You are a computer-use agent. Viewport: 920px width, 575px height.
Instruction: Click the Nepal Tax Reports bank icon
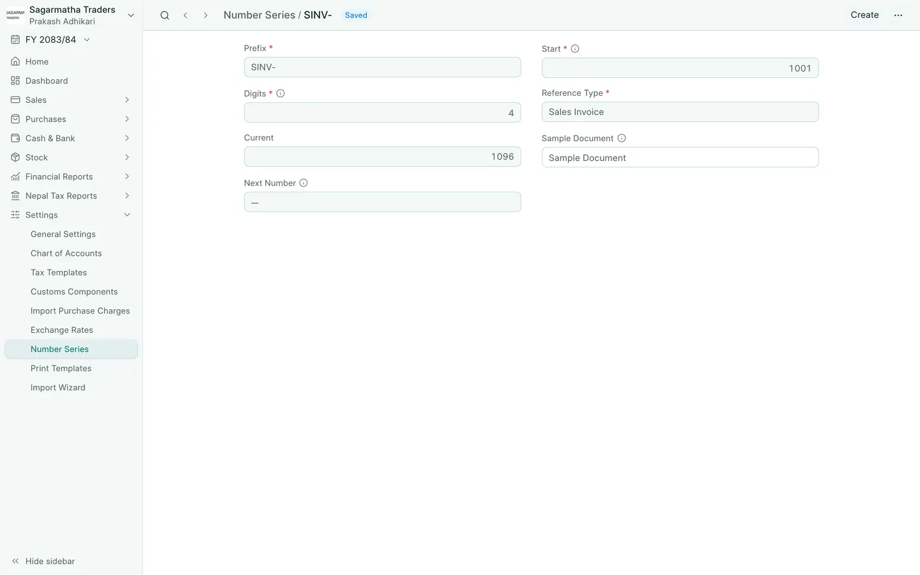[15, 195]
